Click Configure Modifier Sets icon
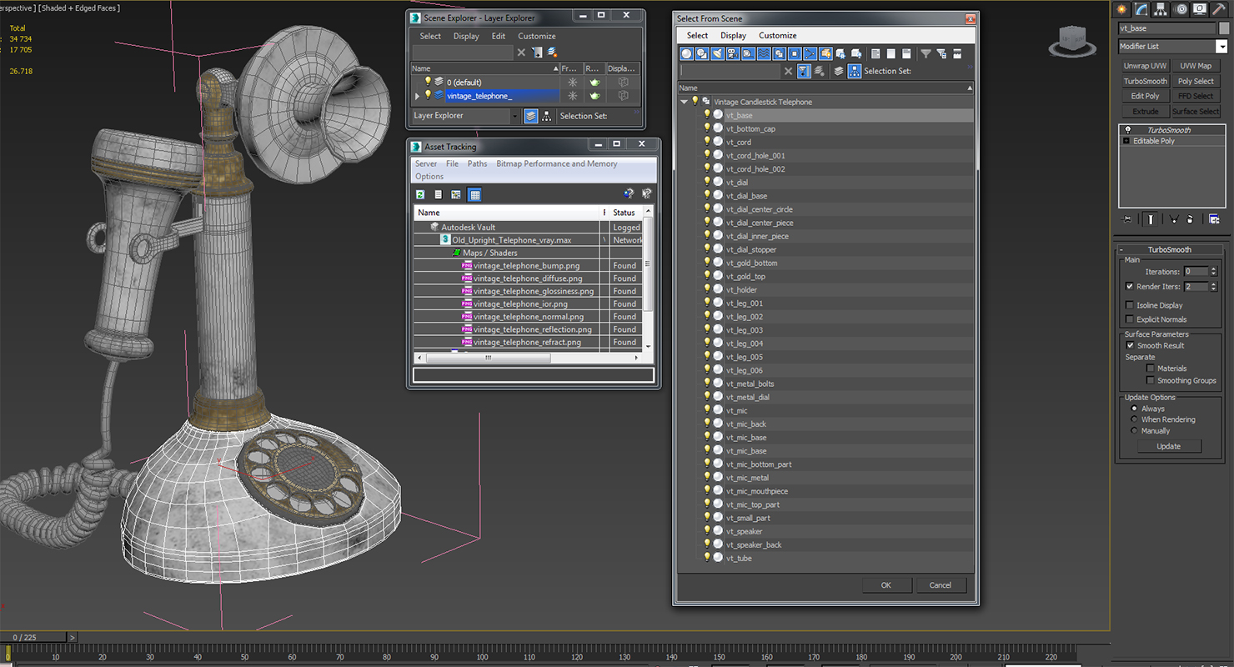 point(1213,219)
